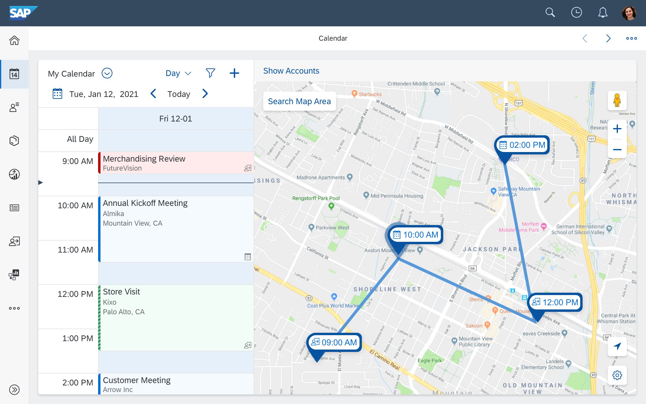Open the notifications bell
Viewport: 646px width, 404px height.
(x=603, y=13)
